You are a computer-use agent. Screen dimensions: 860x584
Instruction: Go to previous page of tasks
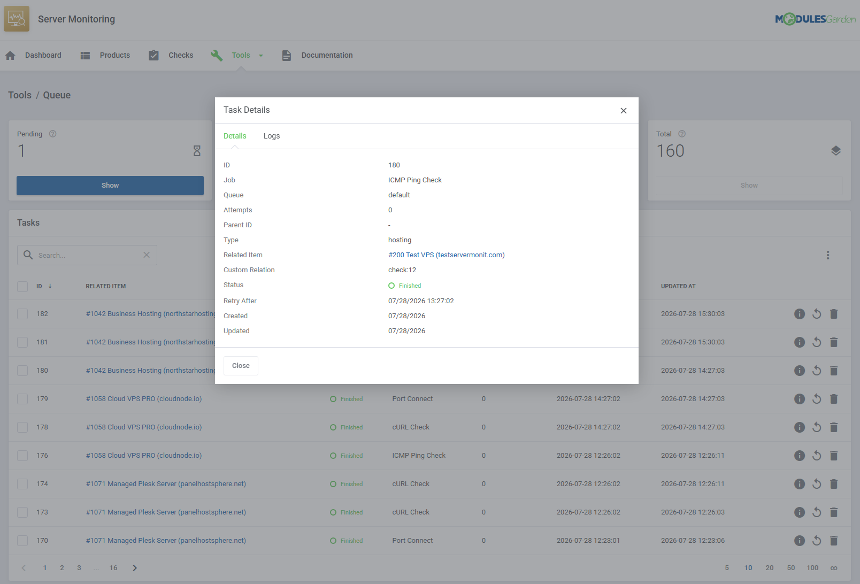pyautogui.click(x=24, y=568)
